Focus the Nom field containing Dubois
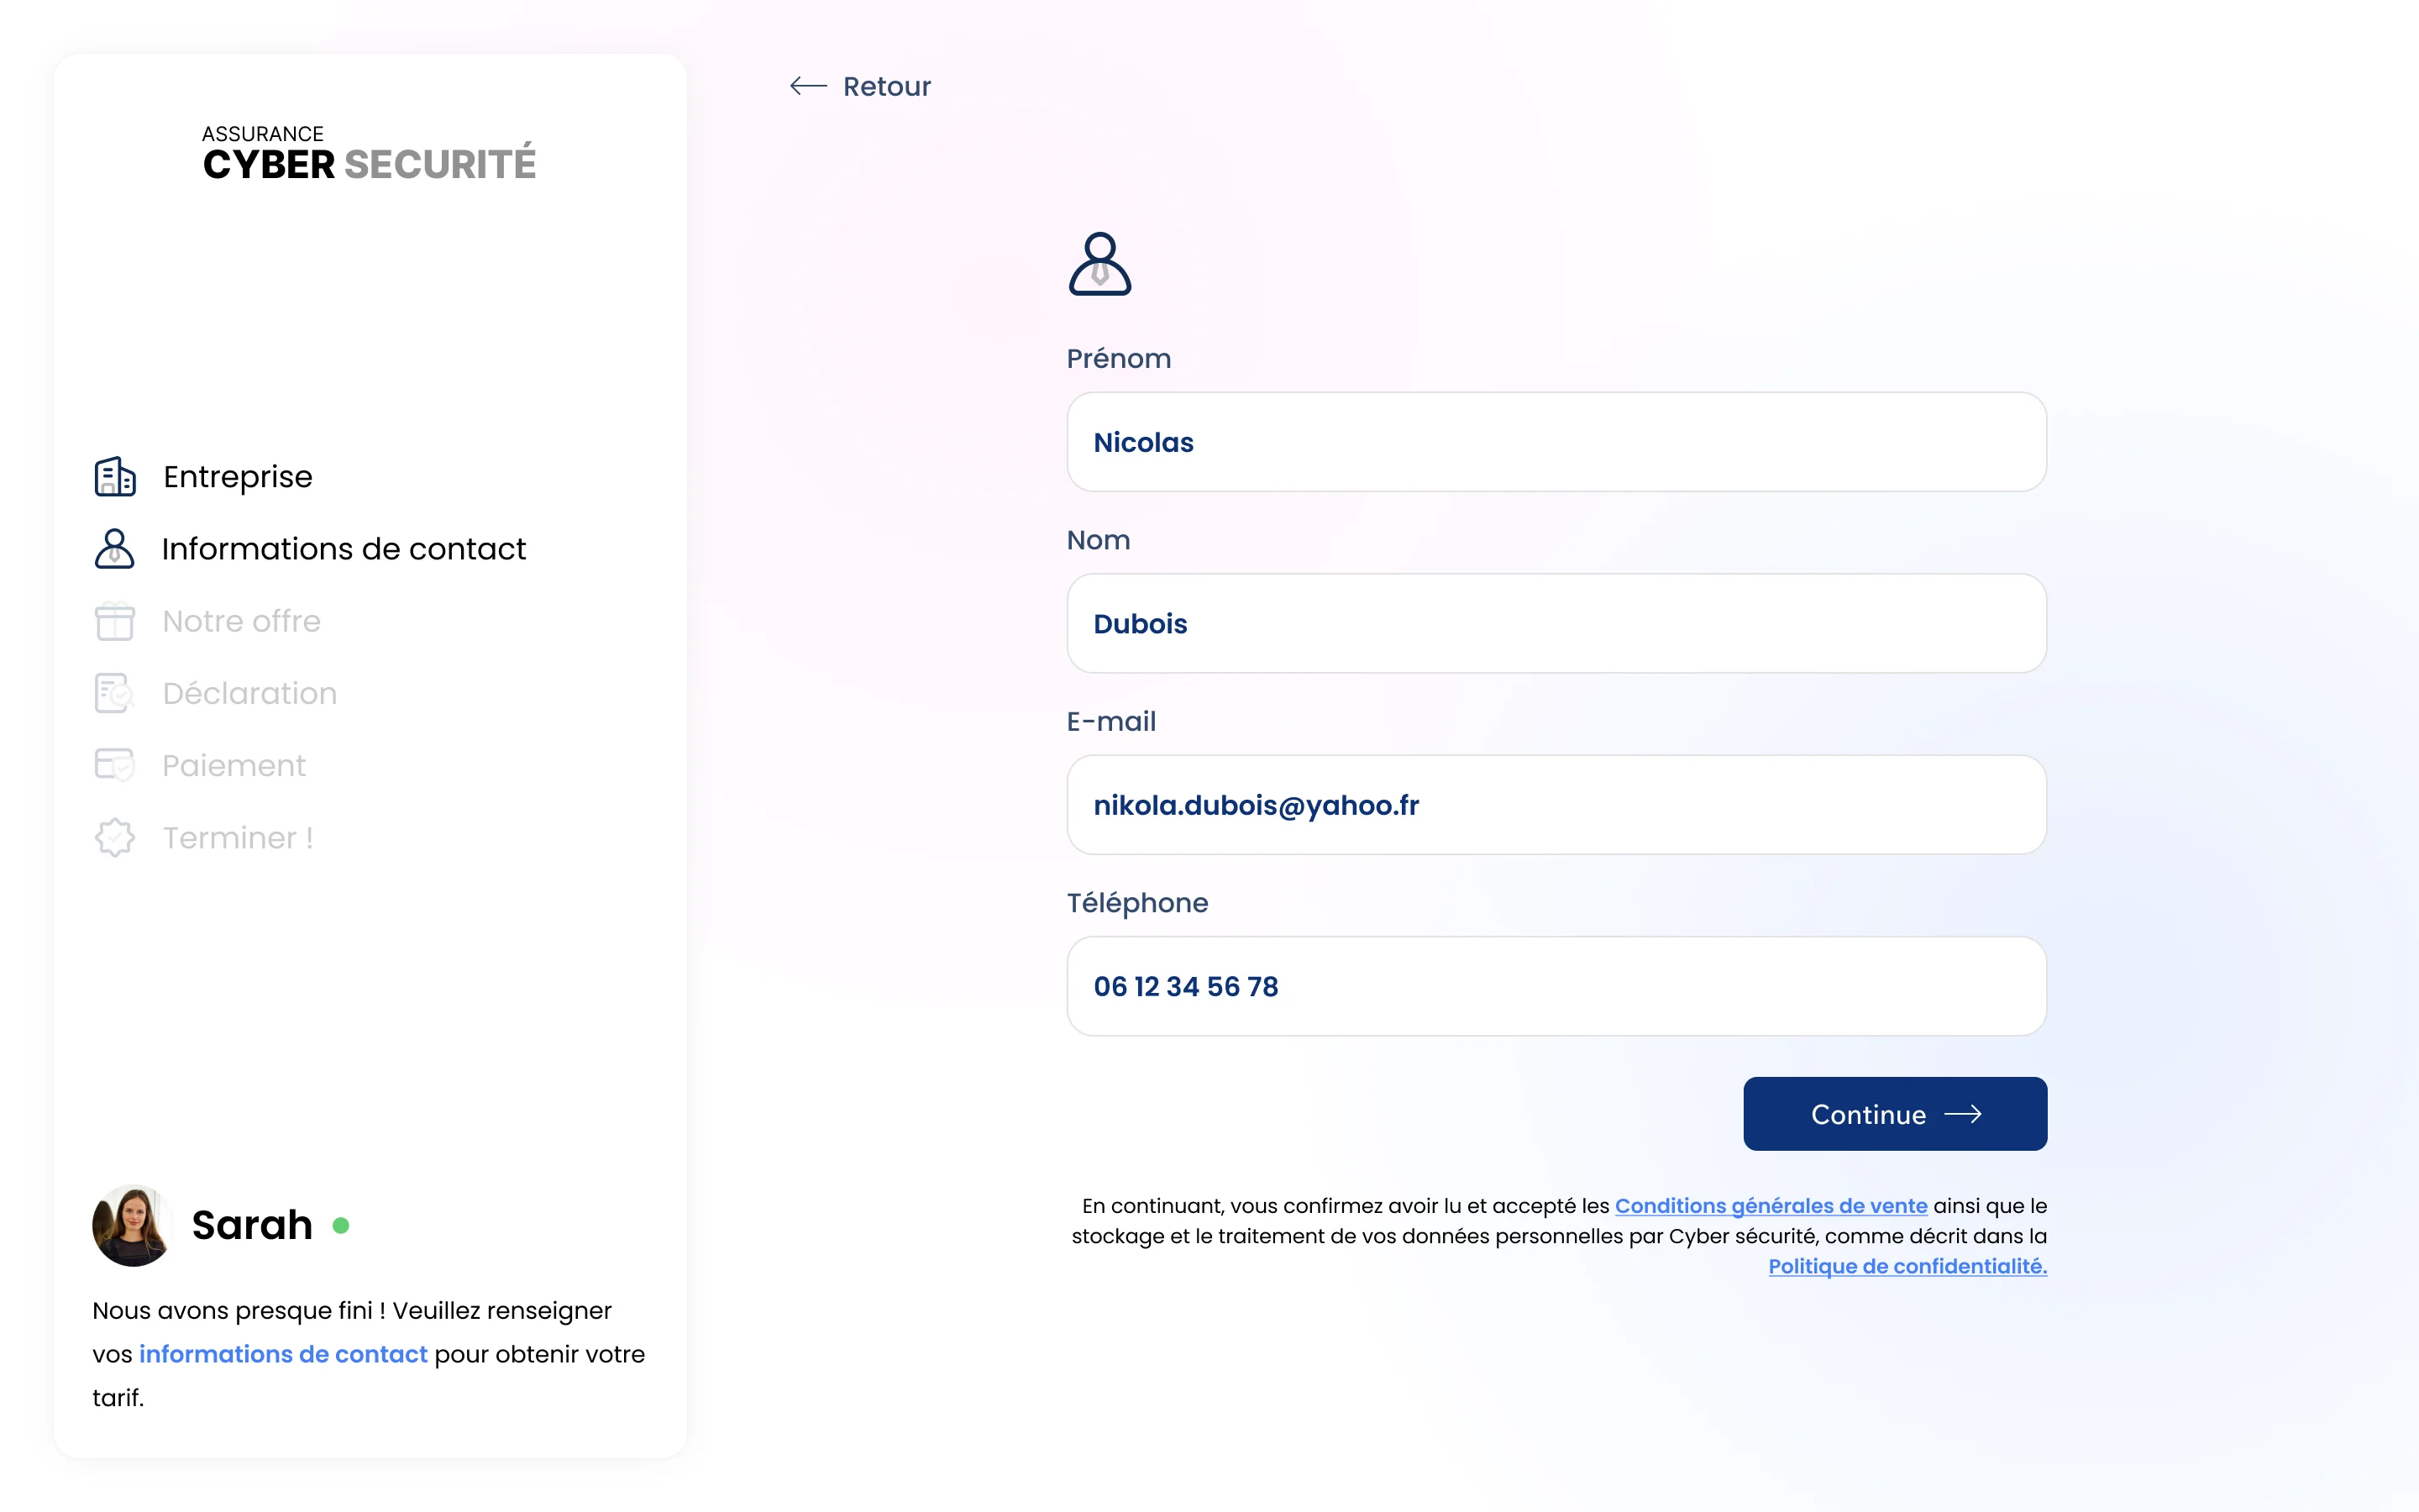This screenshot has width=2419, height=1512. point(1556,623)
